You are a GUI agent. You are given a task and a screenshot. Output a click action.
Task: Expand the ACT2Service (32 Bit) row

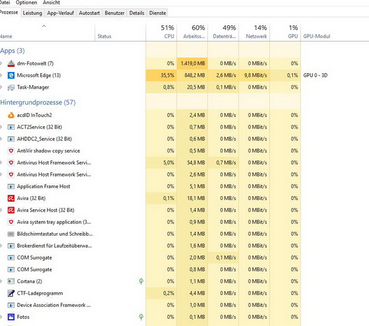[x=2, y=127]
